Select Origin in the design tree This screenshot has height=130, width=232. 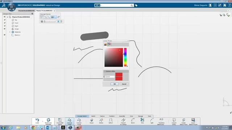coord(17,29)
